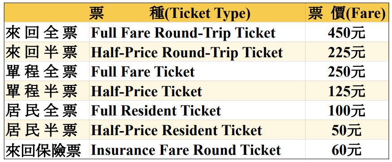Click the 100元 fare cell

347,111
